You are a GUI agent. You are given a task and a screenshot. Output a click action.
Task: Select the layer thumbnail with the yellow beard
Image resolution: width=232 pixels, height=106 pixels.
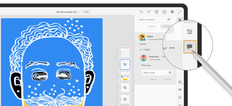[x=125, y=76]
